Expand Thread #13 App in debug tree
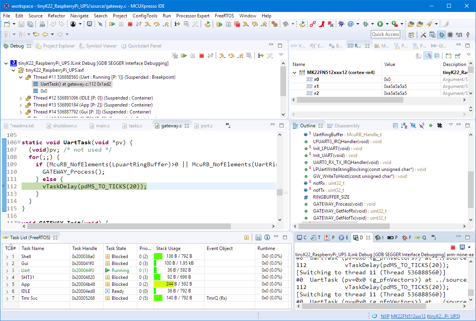 click(20, 105)
